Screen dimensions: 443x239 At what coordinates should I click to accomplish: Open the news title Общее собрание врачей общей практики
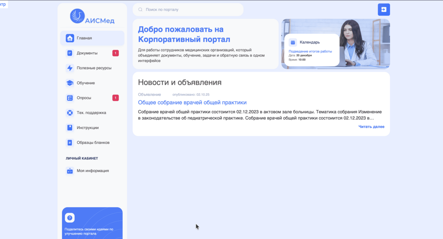192,102
